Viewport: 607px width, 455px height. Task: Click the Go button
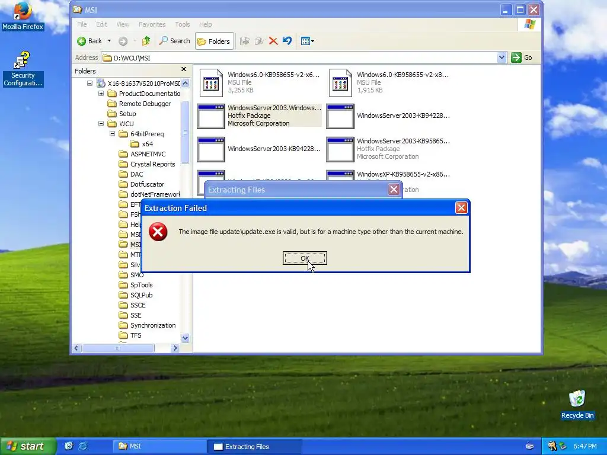coord(522,57)
